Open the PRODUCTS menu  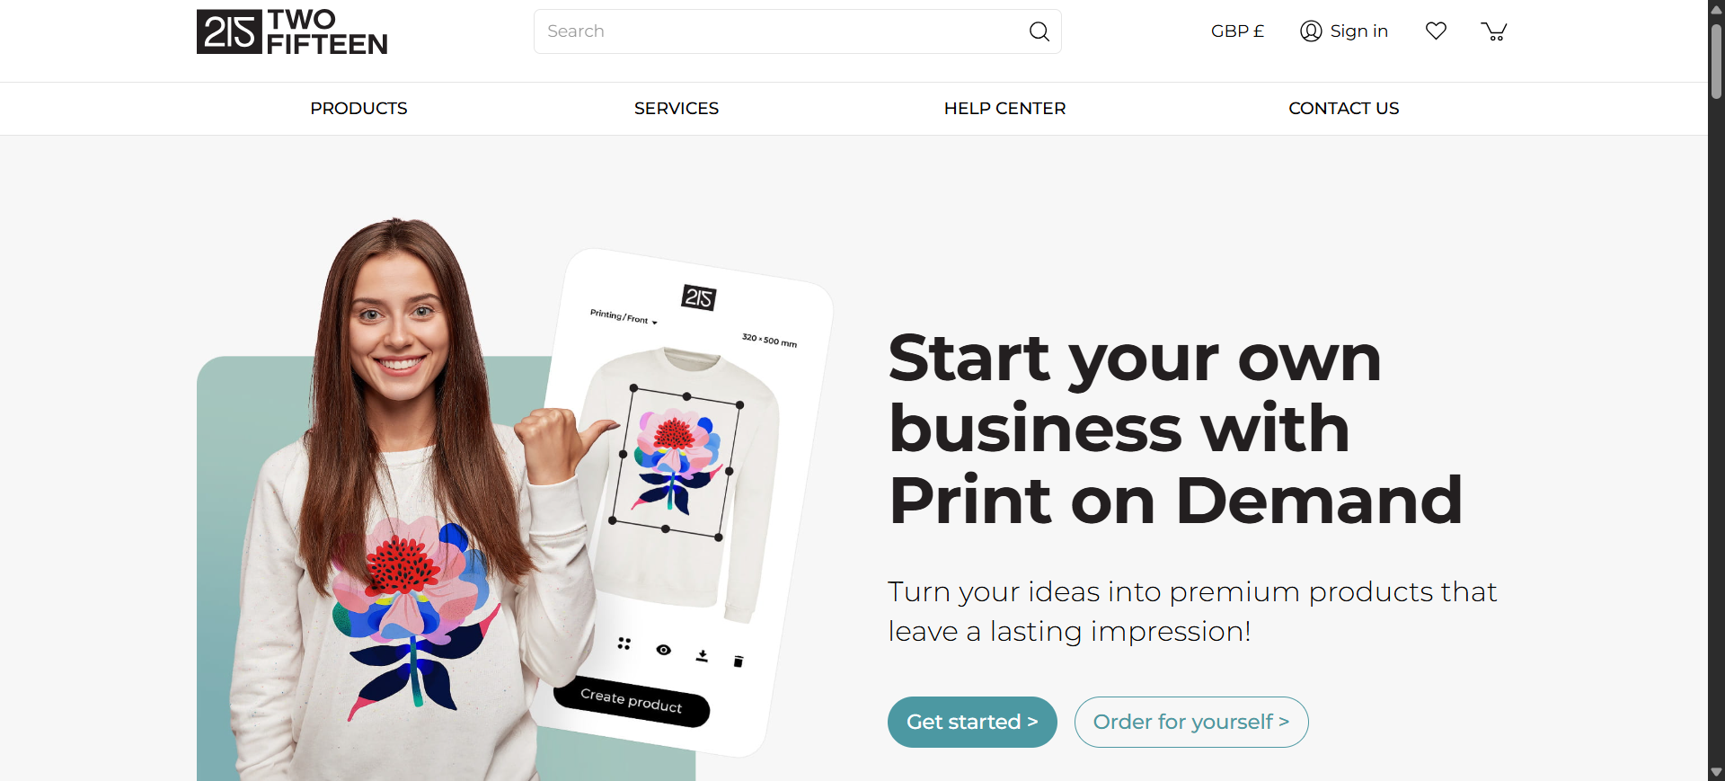click(358, 109)
